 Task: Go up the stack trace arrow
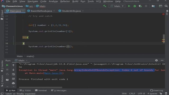pyautogui.click(x=13, y=65)
